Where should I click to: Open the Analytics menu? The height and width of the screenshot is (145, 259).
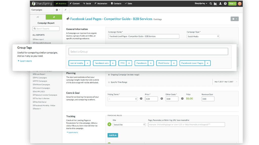(x=61, y=4)
